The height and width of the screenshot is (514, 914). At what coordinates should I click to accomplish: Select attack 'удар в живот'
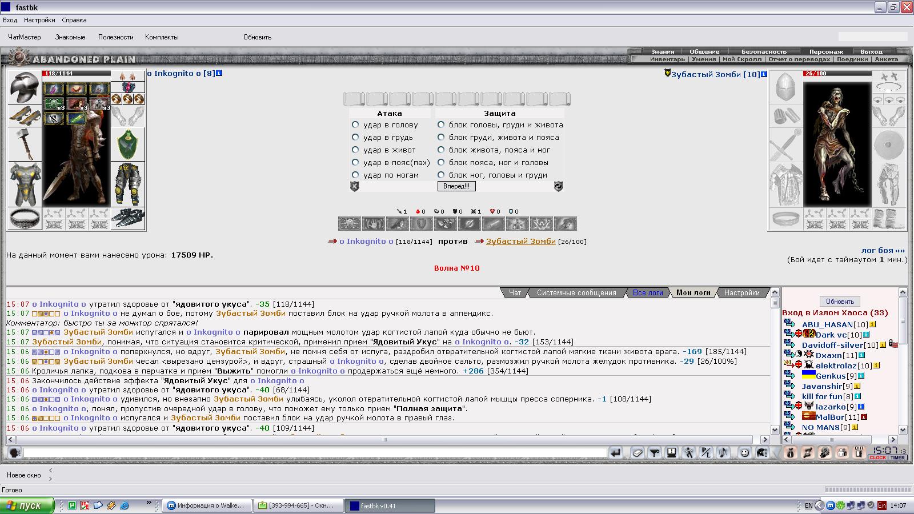click(355, 150)
